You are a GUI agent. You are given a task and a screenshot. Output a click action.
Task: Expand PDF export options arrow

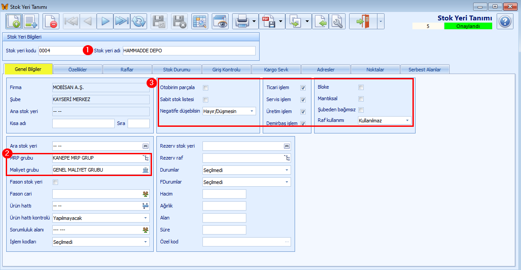(281, 22)
